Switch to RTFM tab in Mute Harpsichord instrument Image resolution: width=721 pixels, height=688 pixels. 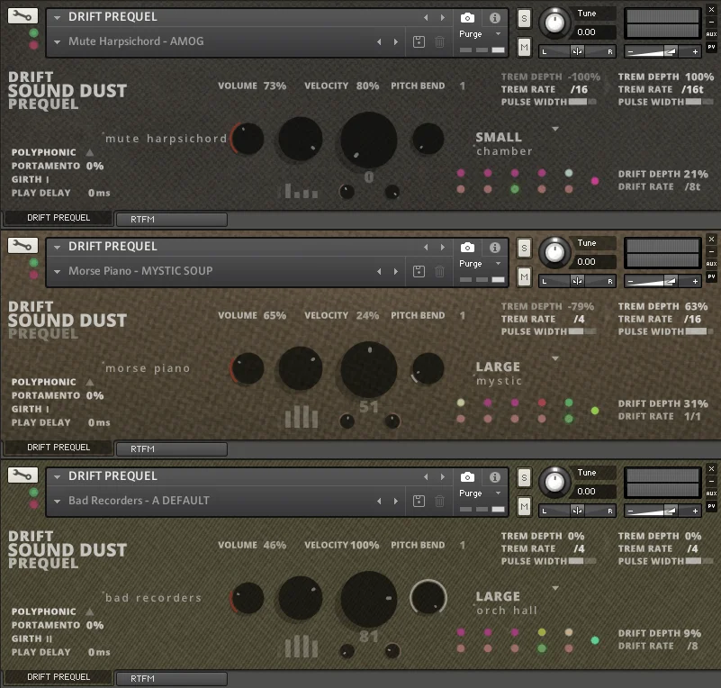[172, 220]
